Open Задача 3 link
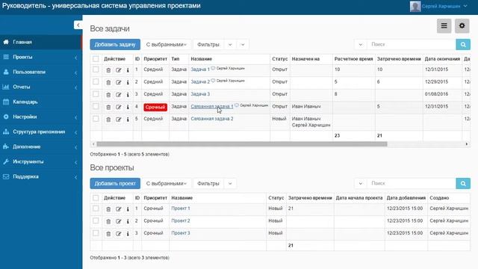Screen dimensions: 478x269 tap(200, 94)
